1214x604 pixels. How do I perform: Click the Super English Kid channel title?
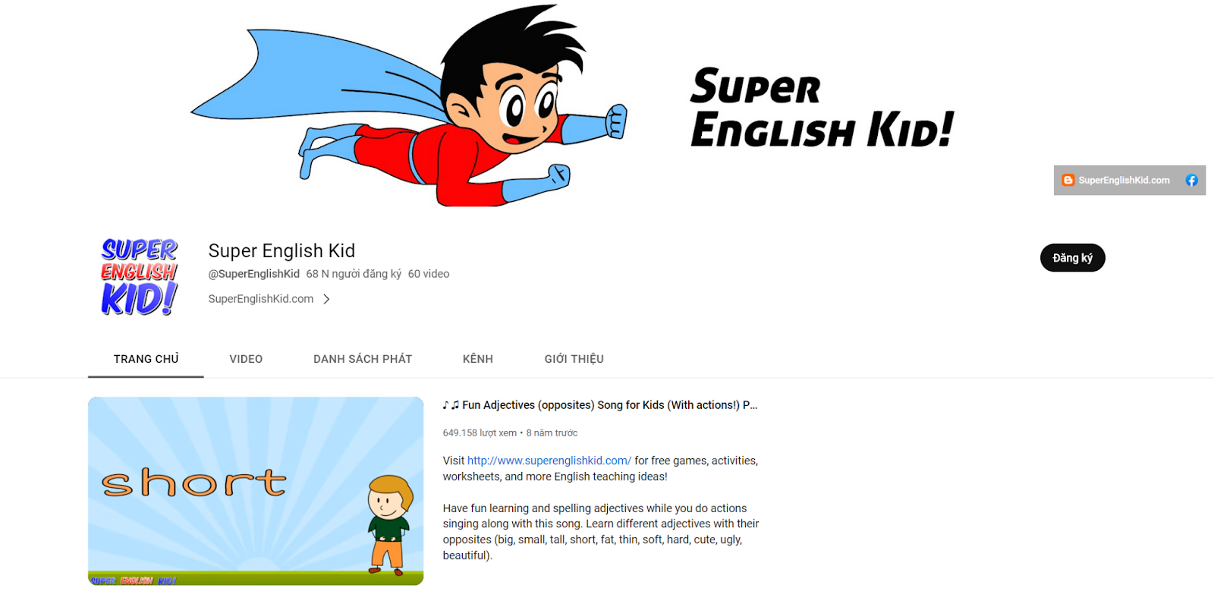(281, 251)
